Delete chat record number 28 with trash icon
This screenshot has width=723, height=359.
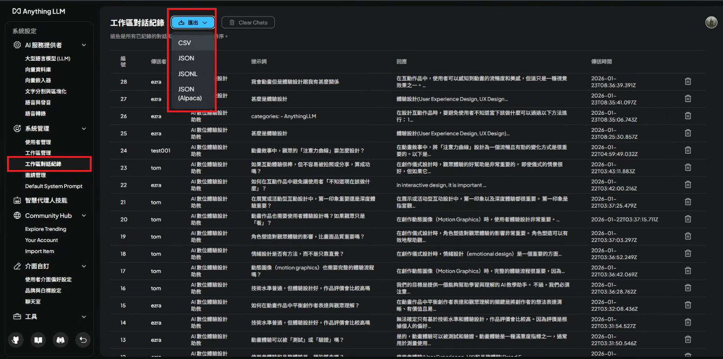[x=688, y=81]
